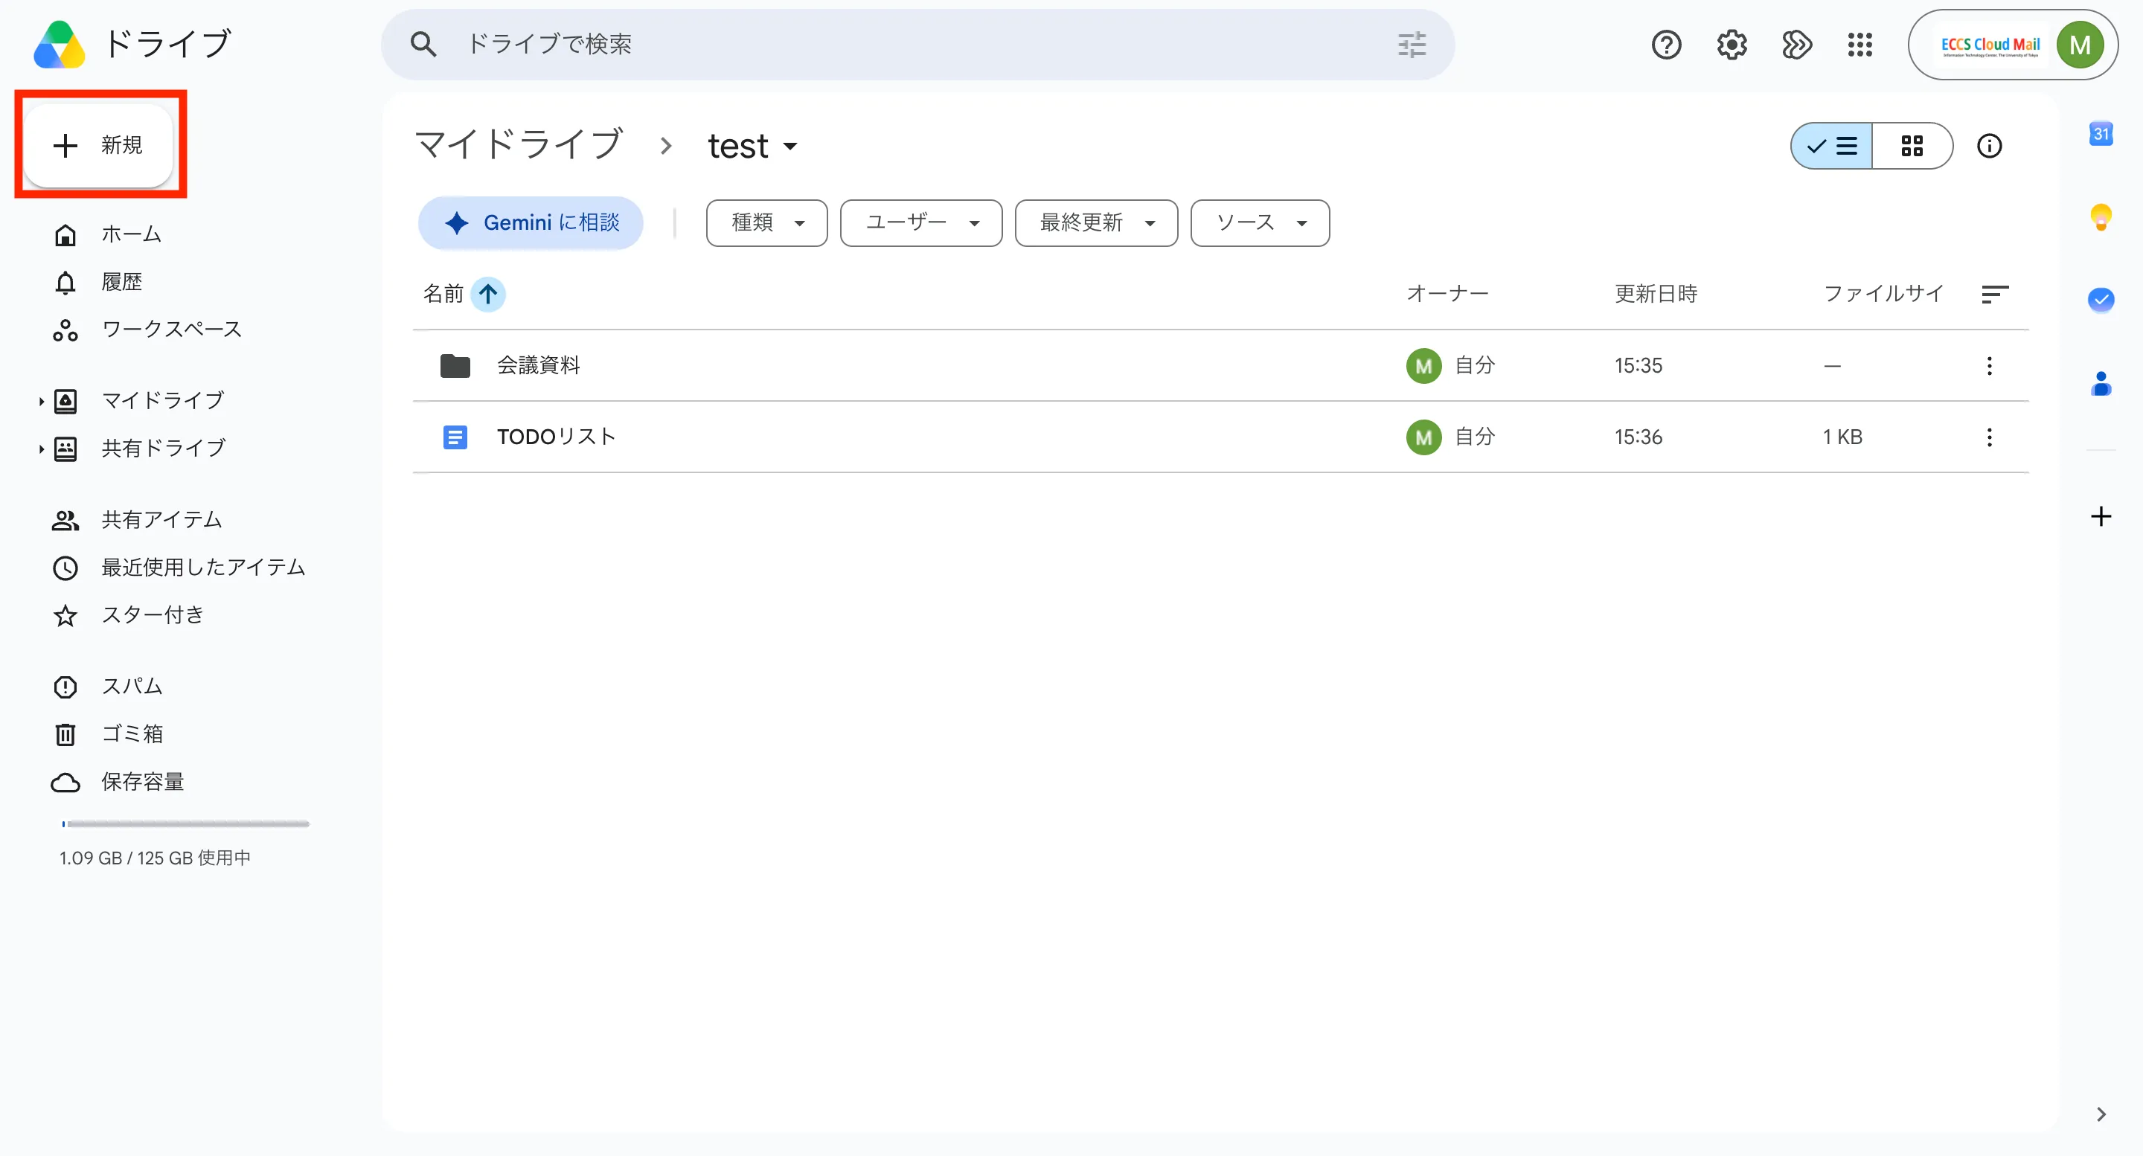This screenshot has width=2143, height=1156.
Task: Sort by the 名前 column header
Action: click(443, 294)
